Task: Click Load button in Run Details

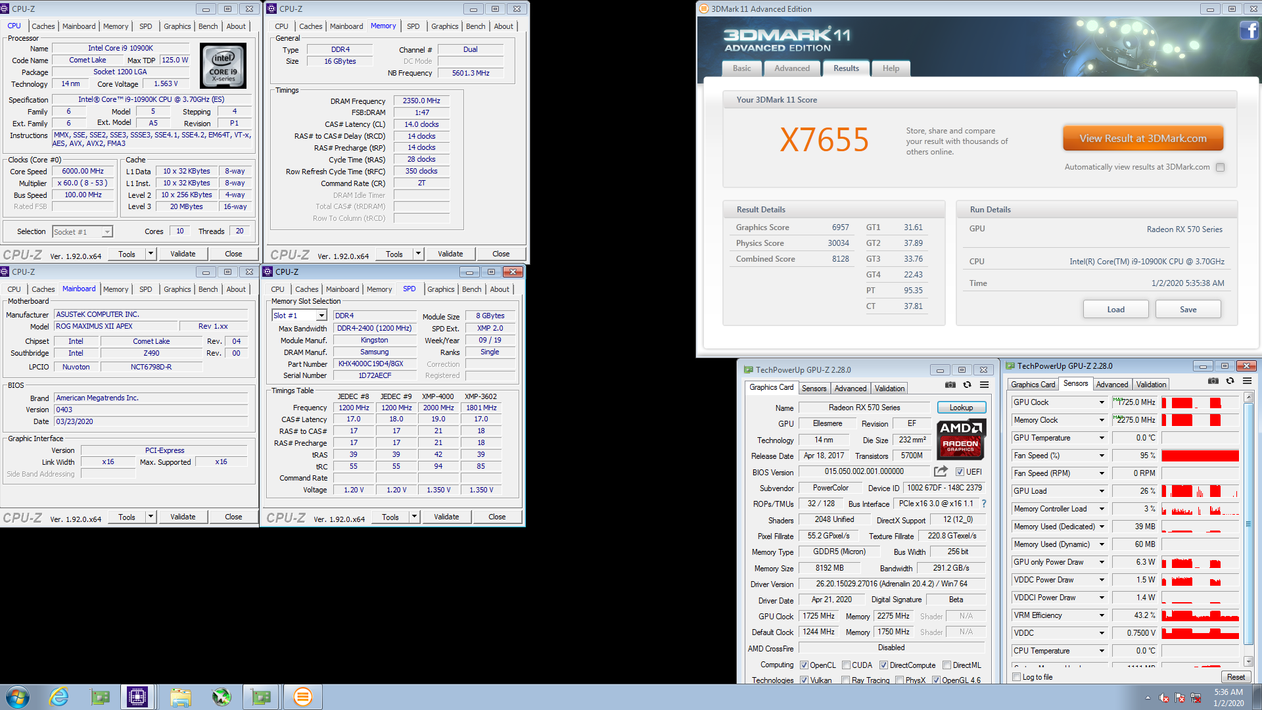Action: coord(1115,310)
